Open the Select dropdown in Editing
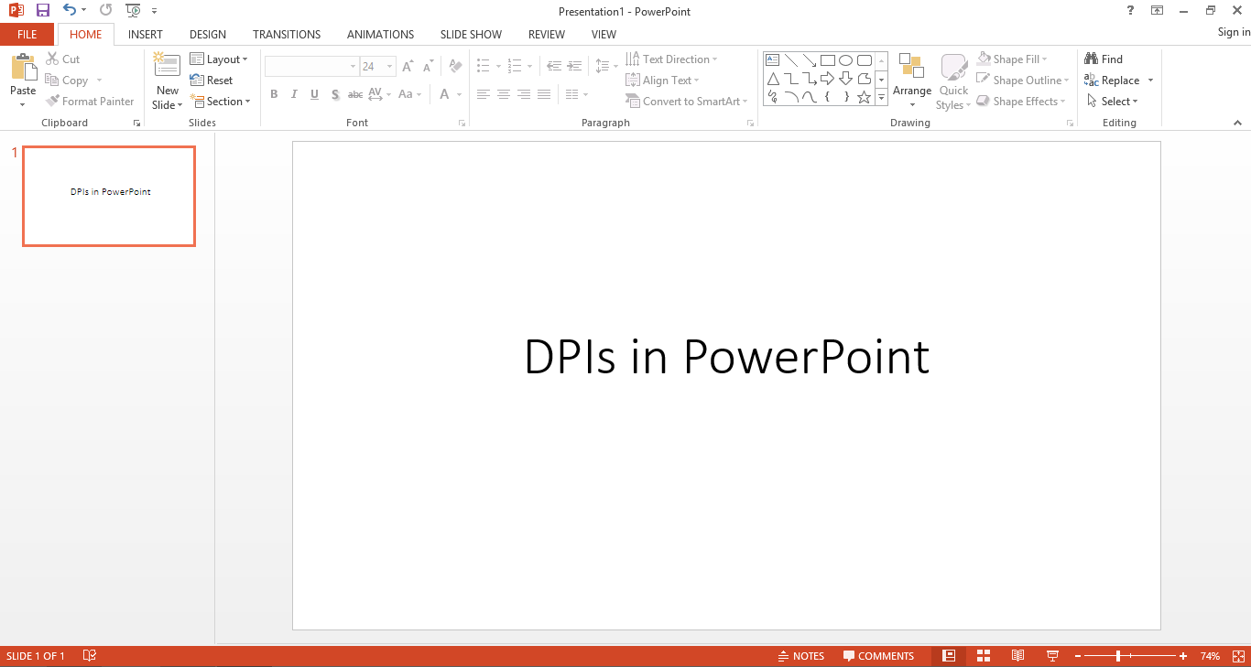The height and width of the screenshot is (667, 1251). point(1112,102)
